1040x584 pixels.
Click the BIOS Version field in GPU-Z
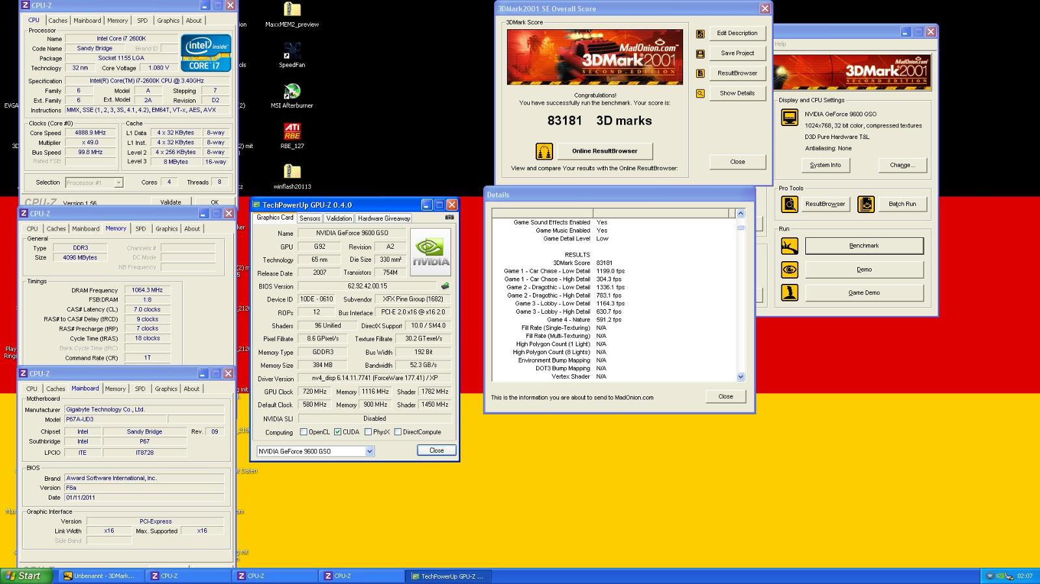tap(367, 286)
